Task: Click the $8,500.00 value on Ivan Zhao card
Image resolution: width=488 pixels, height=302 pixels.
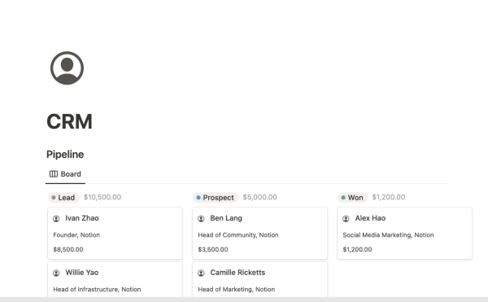Action: pos(68,249)
